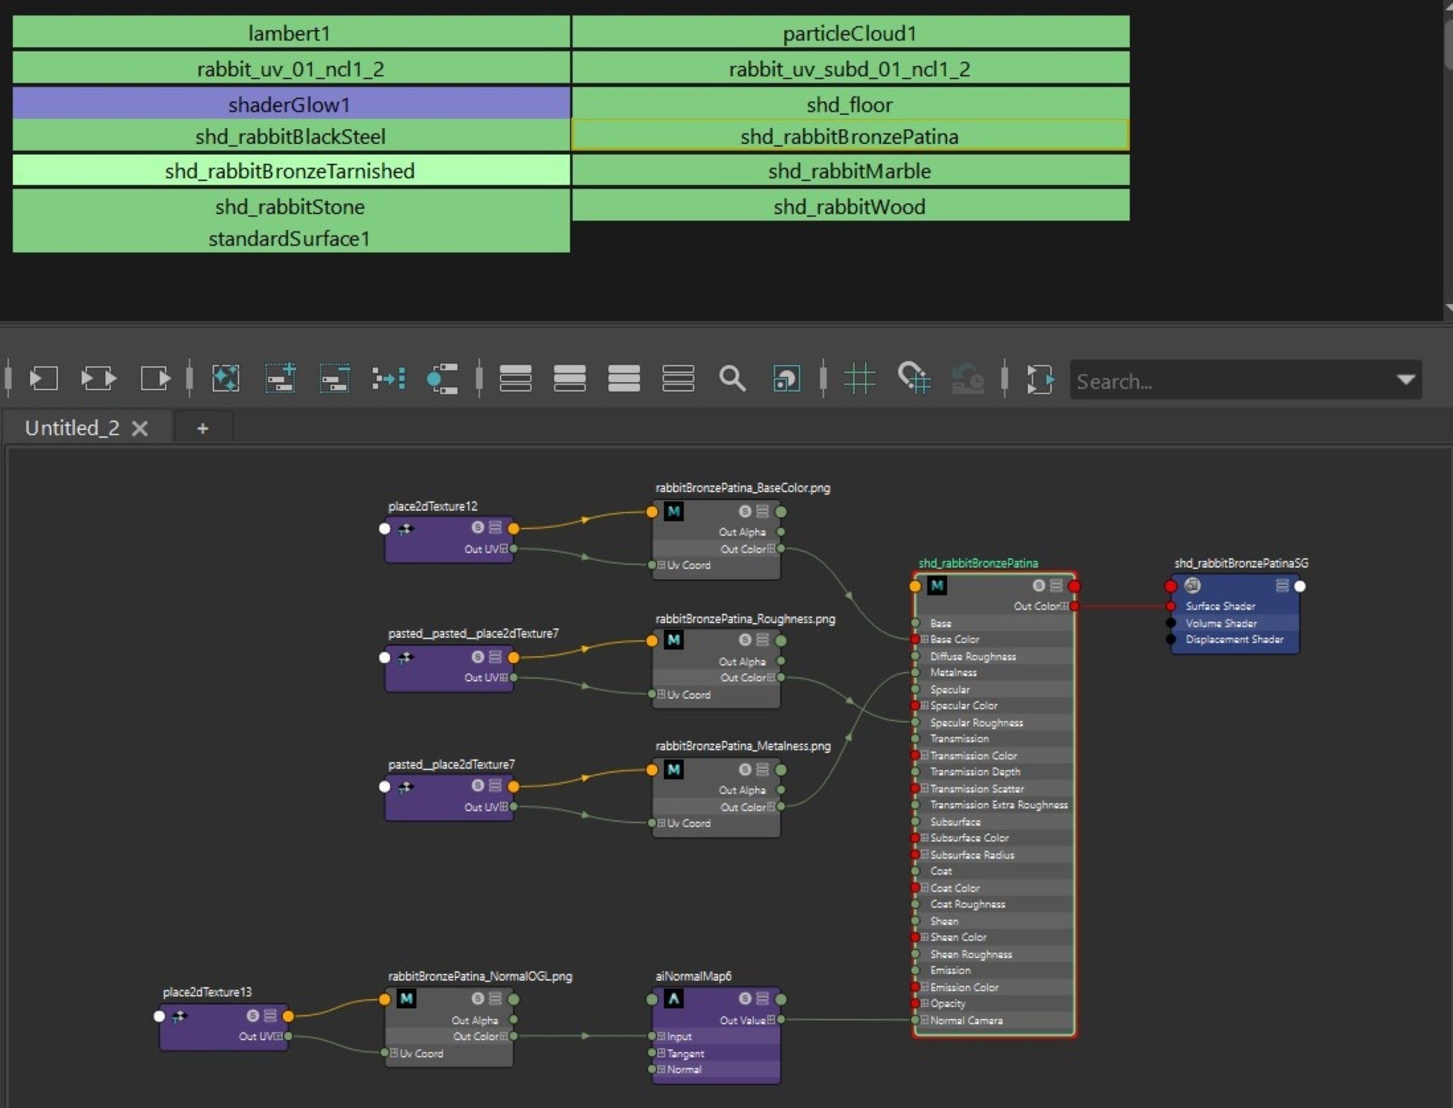Click the Output connections toolbar icon
This screenshot has width=1453, height=1108.
[155, 378]
